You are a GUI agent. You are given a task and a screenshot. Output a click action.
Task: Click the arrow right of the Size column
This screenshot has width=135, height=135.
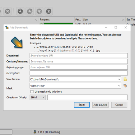pyautogui.click(x=123, y=20)
